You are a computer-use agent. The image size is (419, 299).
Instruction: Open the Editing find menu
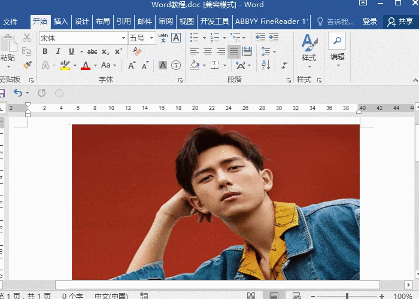click(x=337, y=50)
